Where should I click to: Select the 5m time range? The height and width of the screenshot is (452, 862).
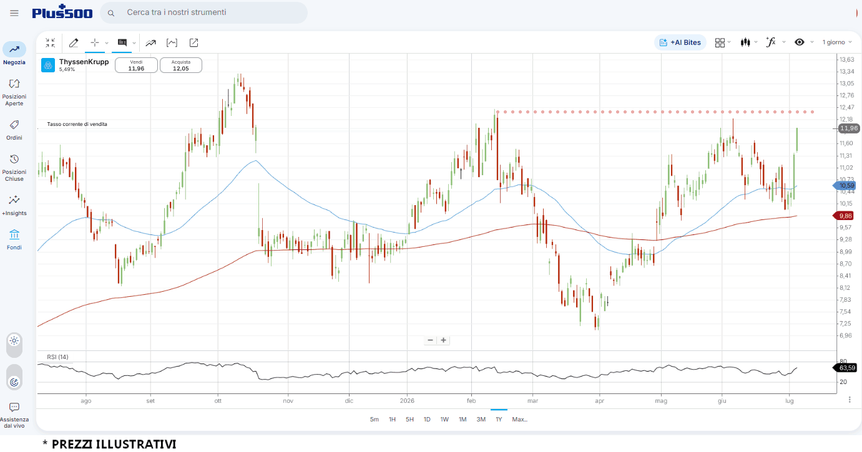tap(374, 420)
